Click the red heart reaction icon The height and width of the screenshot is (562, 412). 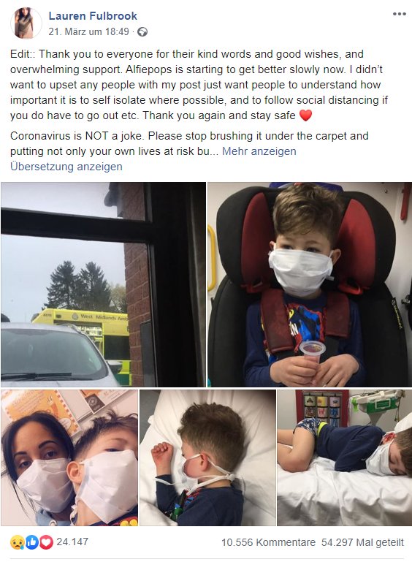pyautogui.click(x=46, y=542)
